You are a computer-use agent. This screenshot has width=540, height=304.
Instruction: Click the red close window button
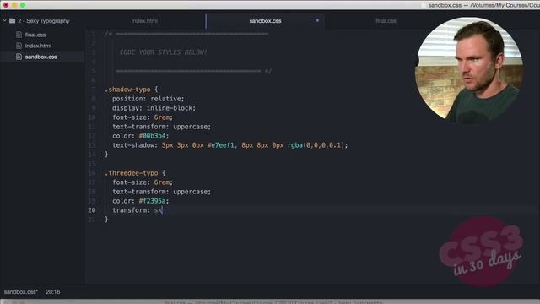[6, 5]
